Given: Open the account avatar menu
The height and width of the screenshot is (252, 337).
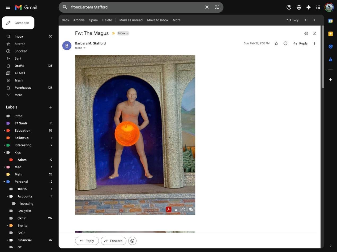Looking at the screenshot, I should [329, 7].
